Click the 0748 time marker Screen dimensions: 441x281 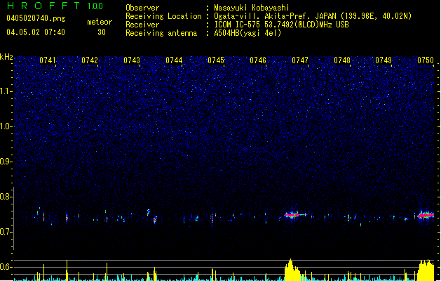point(342,60)
